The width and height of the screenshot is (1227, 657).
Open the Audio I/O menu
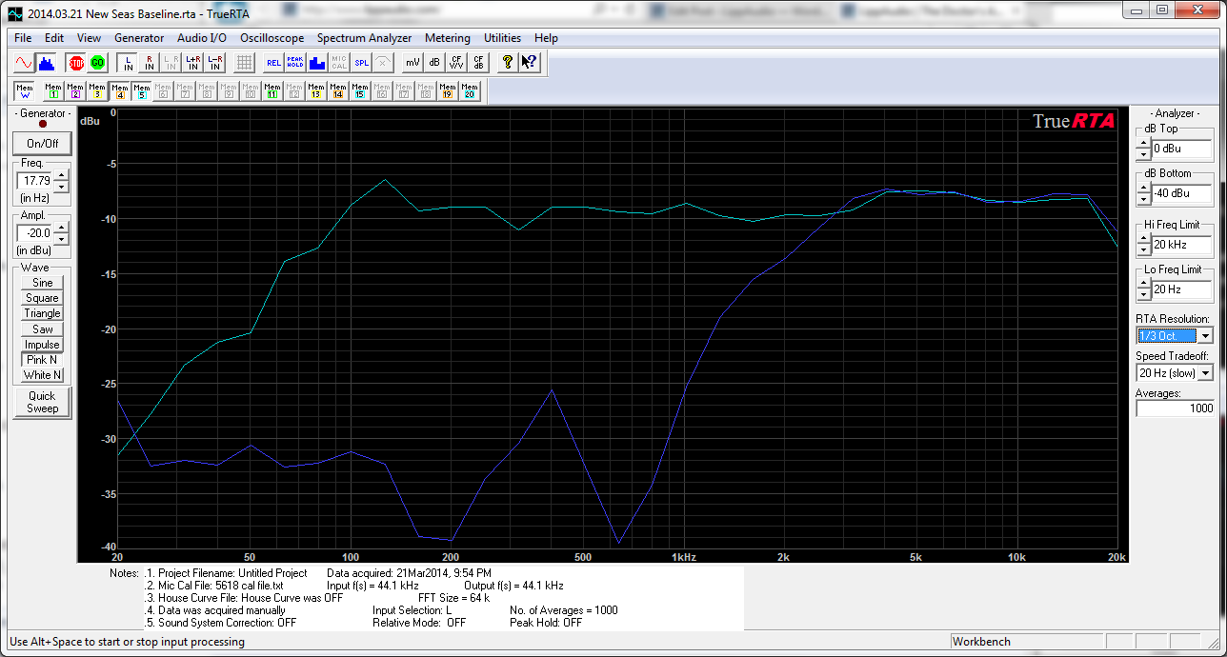[202, 38]
